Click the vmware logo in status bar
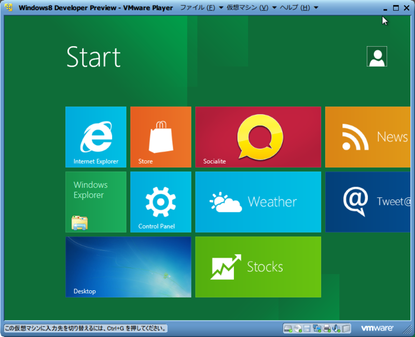Image resolution: width=415 pixels, height=337 pixels. (x=377, y=328)
